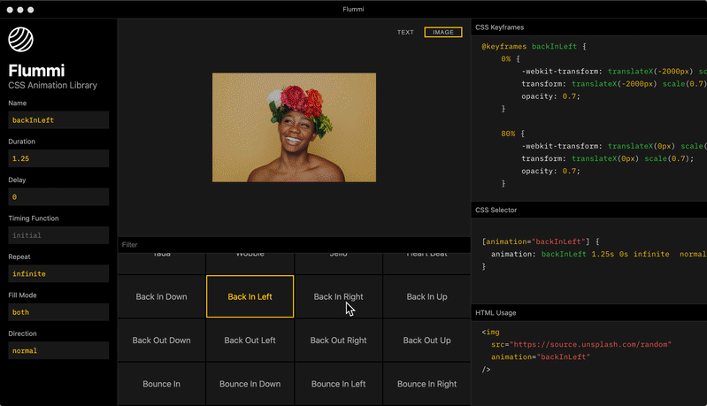Choose the Back Out Left animation tile
This screenshot has width=707, height=406.
pyautogui.click(x=250, y=341)
